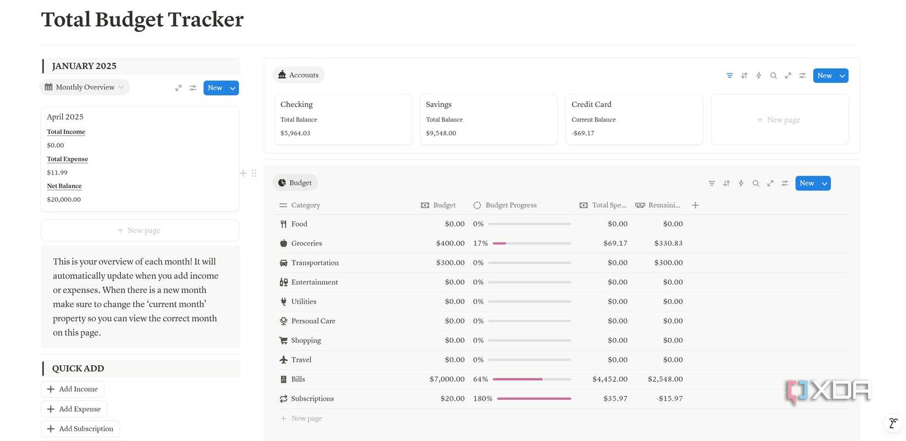
Task: Open dropdown arrow next to Monthly Overview New button
Action: (233, 88)
